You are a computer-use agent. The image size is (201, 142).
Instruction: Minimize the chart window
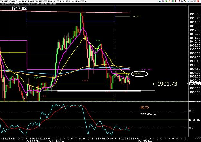192,2
